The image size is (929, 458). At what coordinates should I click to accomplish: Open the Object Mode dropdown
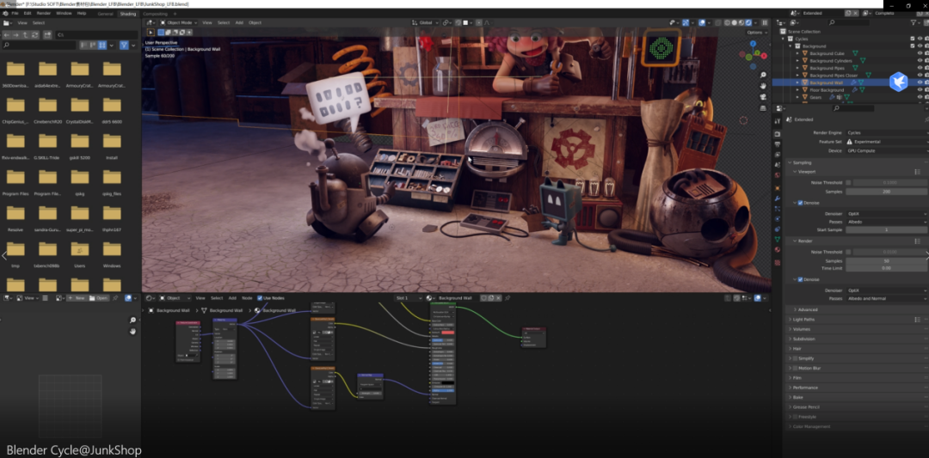tap(178, 22)
